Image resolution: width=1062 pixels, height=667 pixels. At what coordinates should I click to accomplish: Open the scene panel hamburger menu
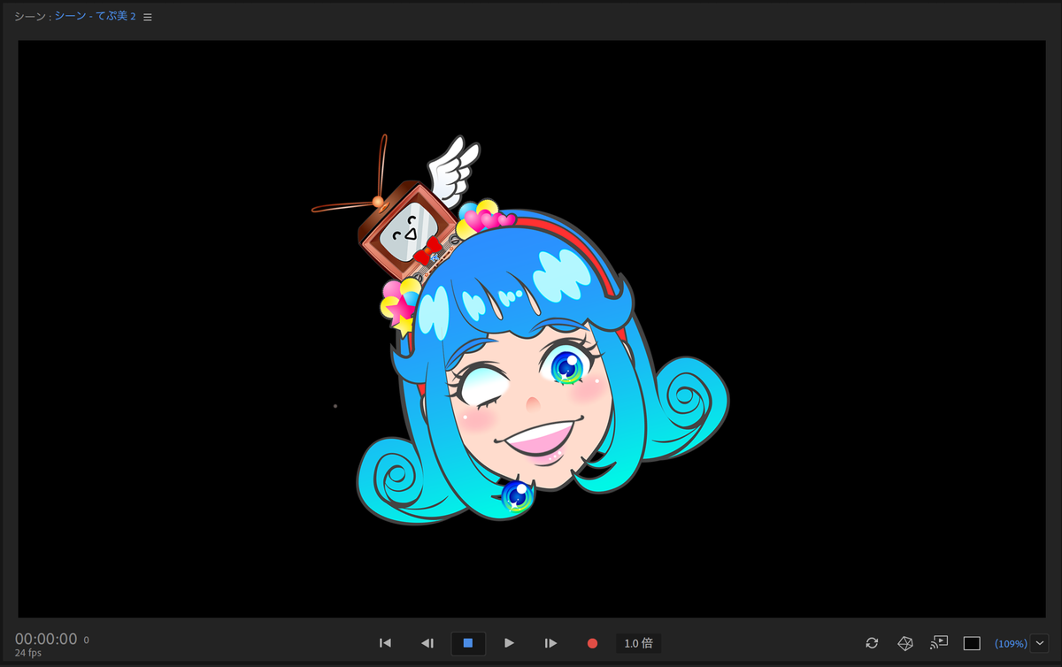tap(148, 17)
